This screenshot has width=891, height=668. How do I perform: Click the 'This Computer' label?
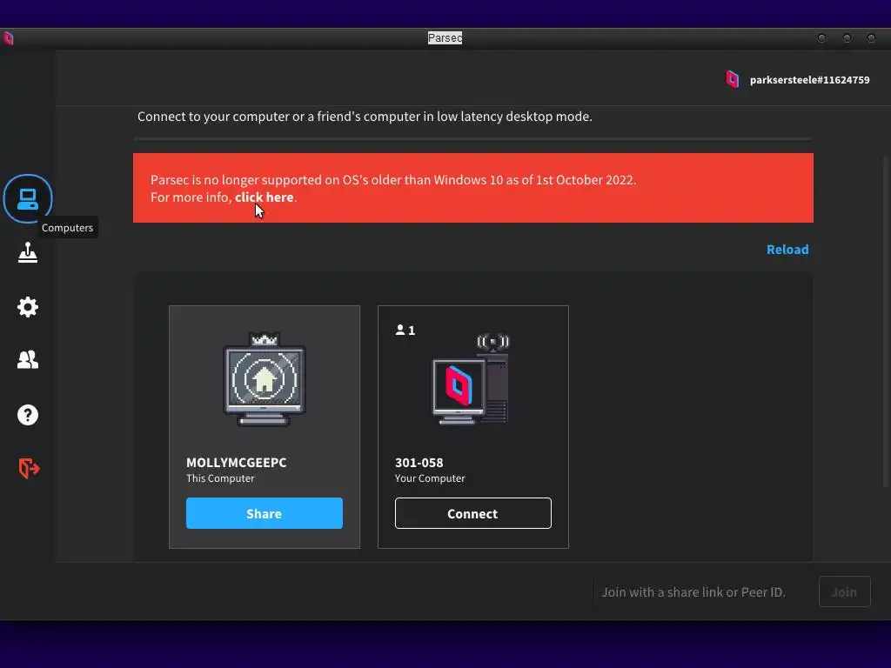tap(220, 478)
